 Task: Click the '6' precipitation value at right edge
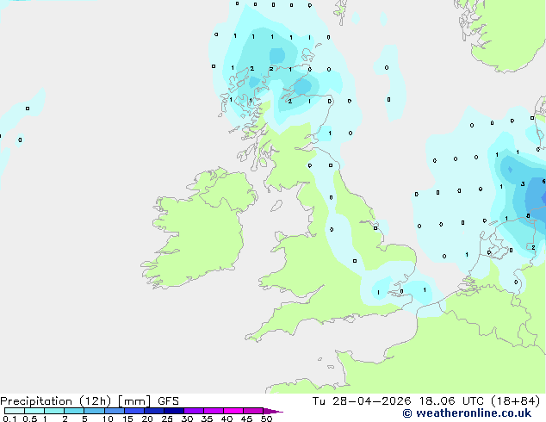543,182
